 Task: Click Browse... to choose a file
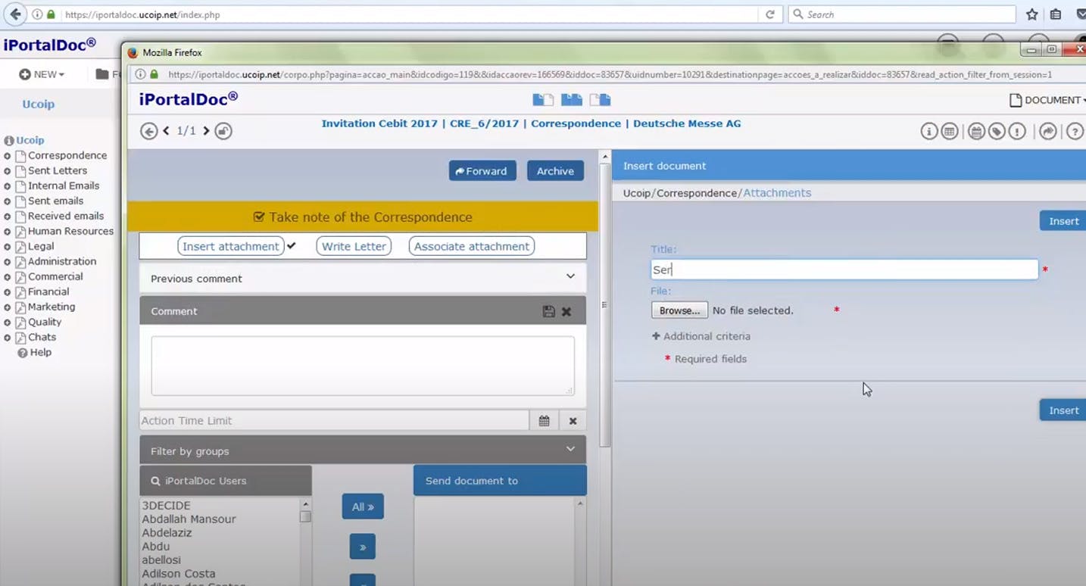click(x=679, y=310)
